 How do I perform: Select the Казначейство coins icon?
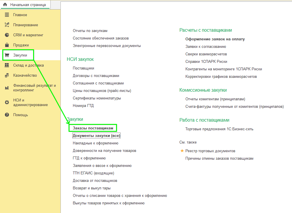pos(7,75)
